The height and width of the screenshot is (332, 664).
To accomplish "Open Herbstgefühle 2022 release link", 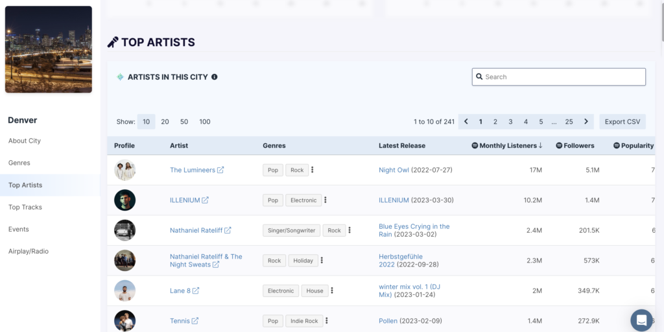I will tap(400, 261).
